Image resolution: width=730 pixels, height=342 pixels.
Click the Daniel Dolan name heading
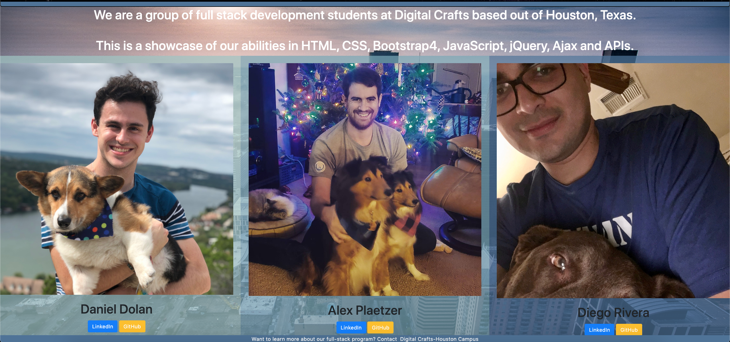point(116,309)
